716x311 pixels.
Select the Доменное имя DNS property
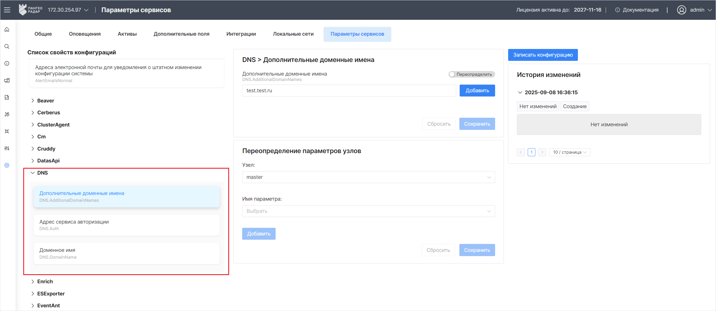coord(126,253)
